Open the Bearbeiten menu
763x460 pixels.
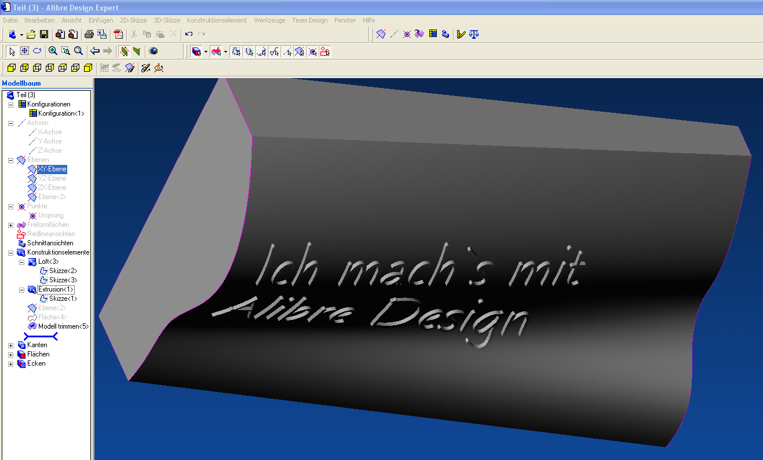39,20
